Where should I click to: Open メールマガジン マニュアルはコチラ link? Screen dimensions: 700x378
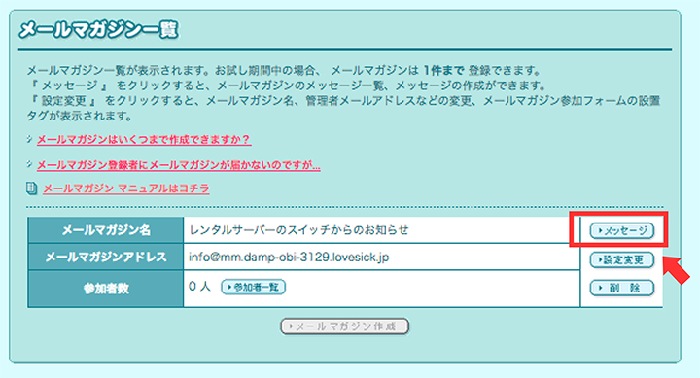(126, 189)
